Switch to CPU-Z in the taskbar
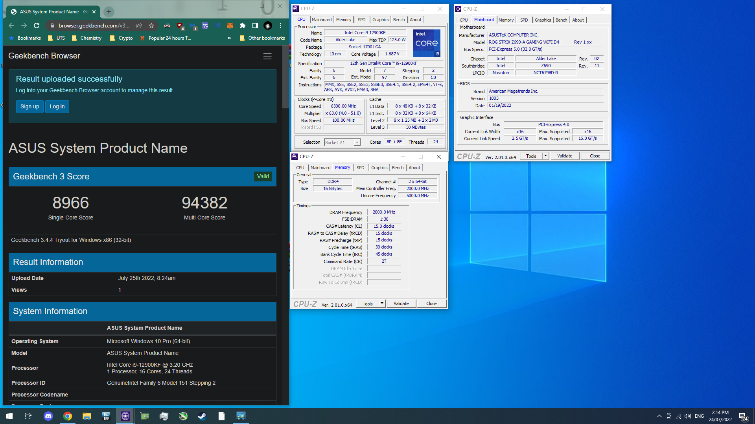This screenshot has width=755, height=424. click(125, 416)
